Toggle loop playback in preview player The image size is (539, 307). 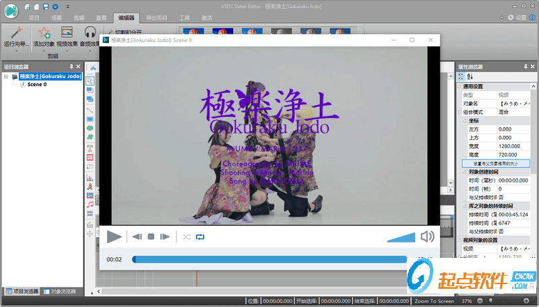(200, 237)
